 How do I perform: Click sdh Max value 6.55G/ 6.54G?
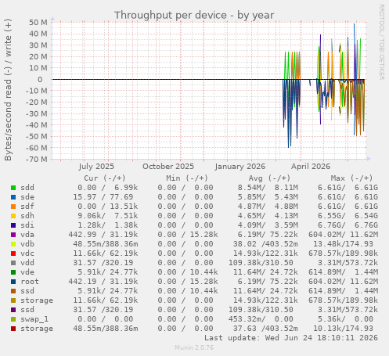(x=348, y=216)
